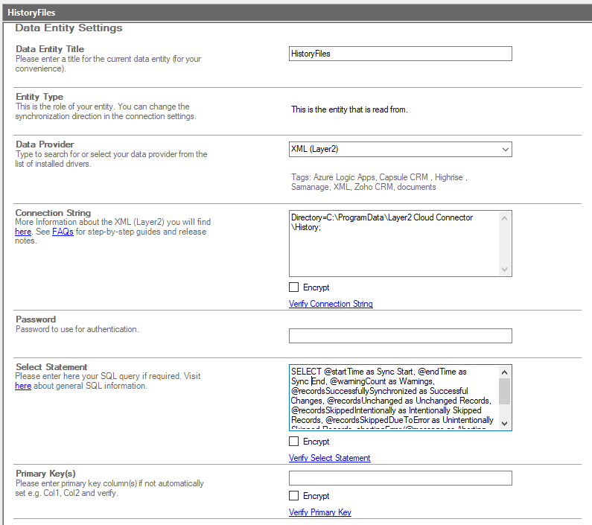This screenshot has width=592, height=525.
Task: Open the FAQs link for step-by-step guides
Action: pos(63,232)
